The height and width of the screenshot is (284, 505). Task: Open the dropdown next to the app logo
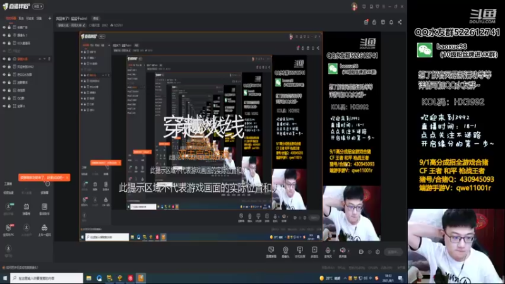[38, 6]
